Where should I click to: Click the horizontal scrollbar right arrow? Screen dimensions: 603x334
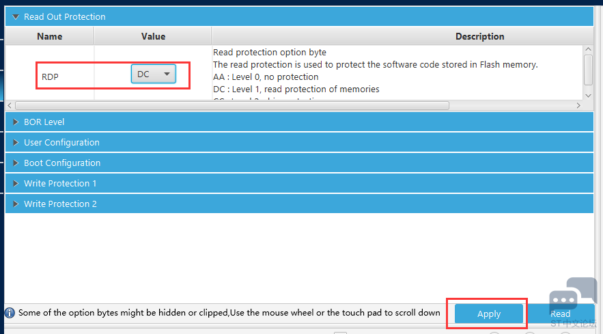click(578, 106)
